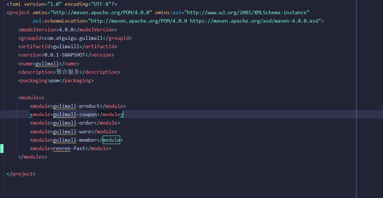Click the gulimall-product module entry
Screen dimensions: 383x198
point(78,106)
